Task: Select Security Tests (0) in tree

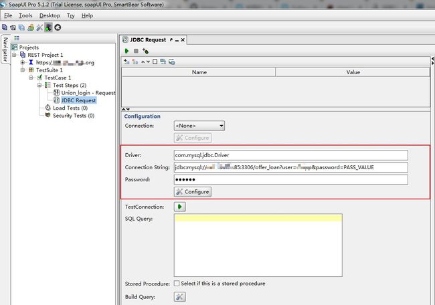Action: (74, 115)
